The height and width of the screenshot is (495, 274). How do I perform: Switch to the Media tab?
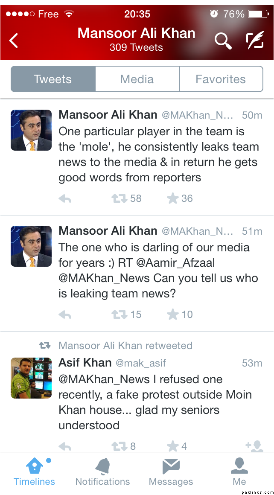(137, 79)
